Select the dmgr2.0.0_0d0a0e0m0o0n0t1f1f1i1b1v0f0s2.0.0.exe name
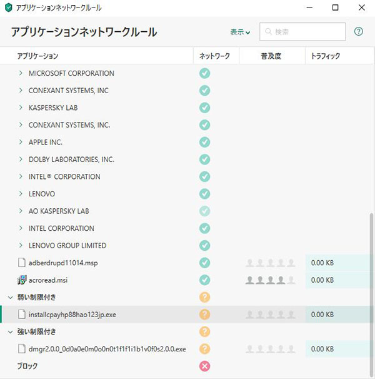 click(107, 349)
